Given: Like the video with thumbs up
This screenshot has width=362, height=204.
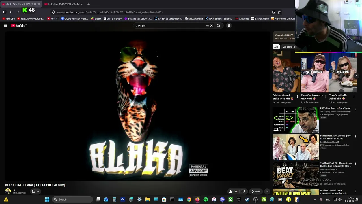Looking at the screenshot, I should (x=233, y=192).
